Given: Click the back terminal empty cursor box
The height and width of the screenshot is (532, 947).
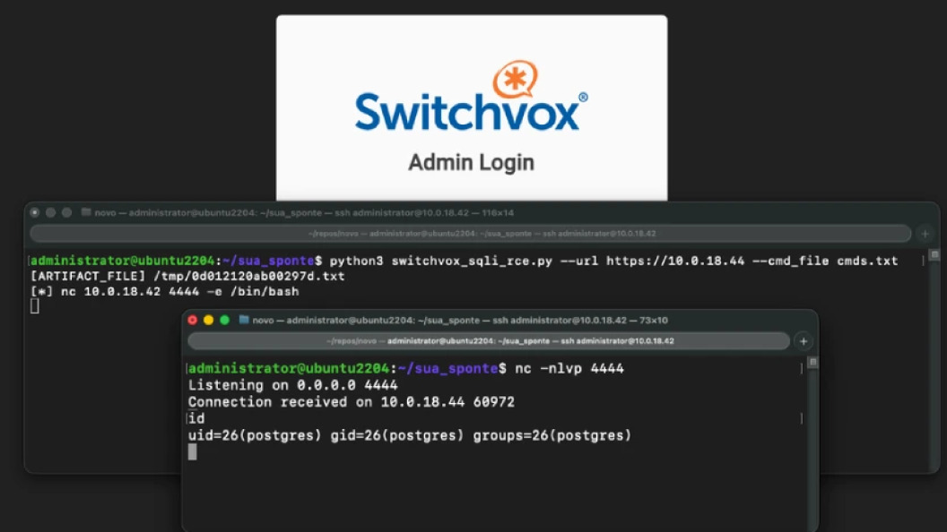Looking at the screenshot, I should coord(34,306).
